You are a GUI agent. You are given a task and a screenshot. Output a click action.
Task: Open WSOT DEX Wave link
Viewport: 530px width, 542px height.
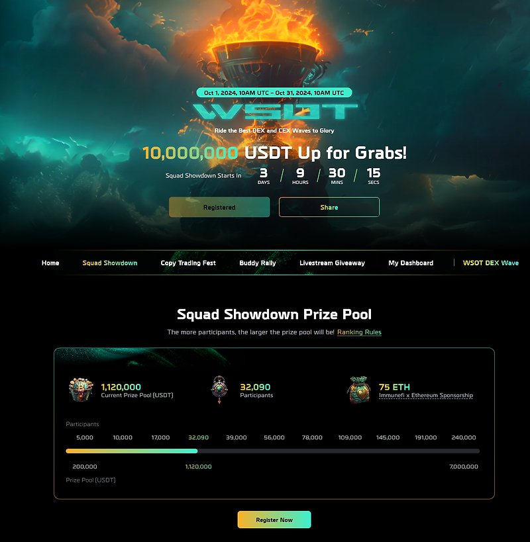(490, 263)
